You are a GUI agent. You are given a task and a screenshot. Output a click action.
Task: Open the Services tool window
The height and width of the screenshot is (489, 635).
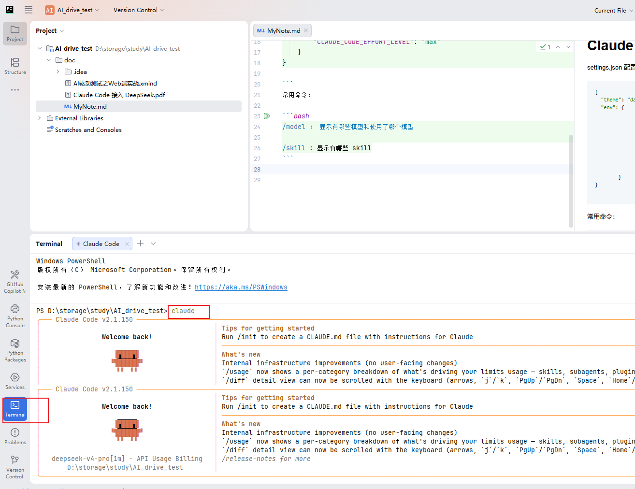(x=15, y=381)
